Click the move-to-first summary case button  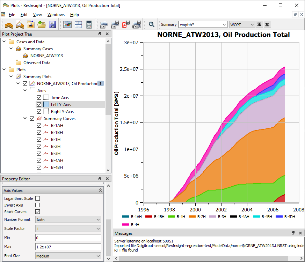coord(259,24)
